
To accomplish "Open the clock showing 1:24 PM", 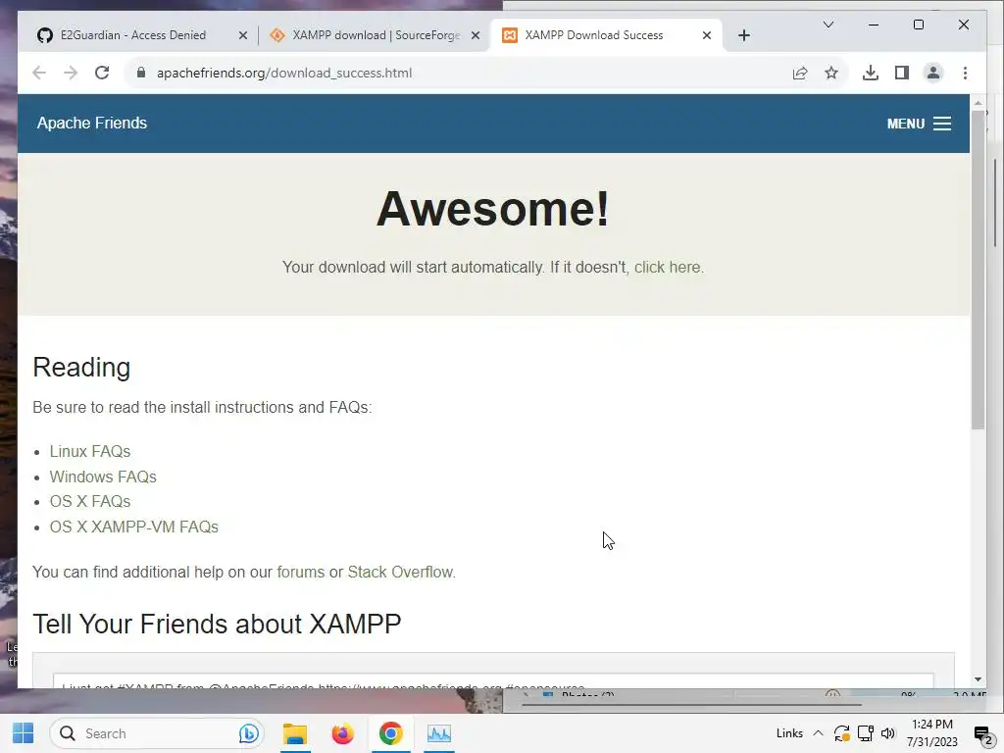I will pyautogui.click(x=932, y=733).
